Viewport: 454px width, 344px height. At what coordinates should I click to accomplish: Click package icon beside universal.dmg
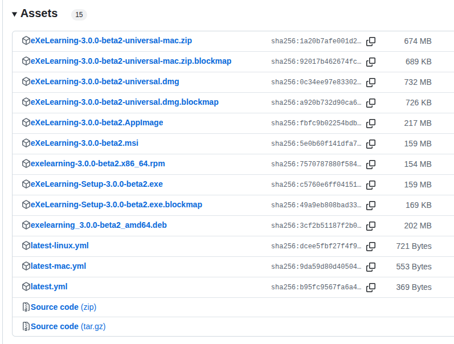click(x=26, y=81)
